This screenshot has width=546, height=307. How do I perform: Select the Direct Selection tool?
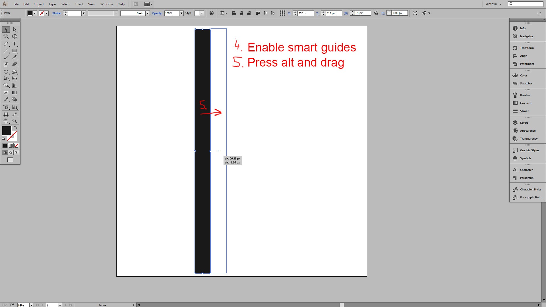[15, 30]
